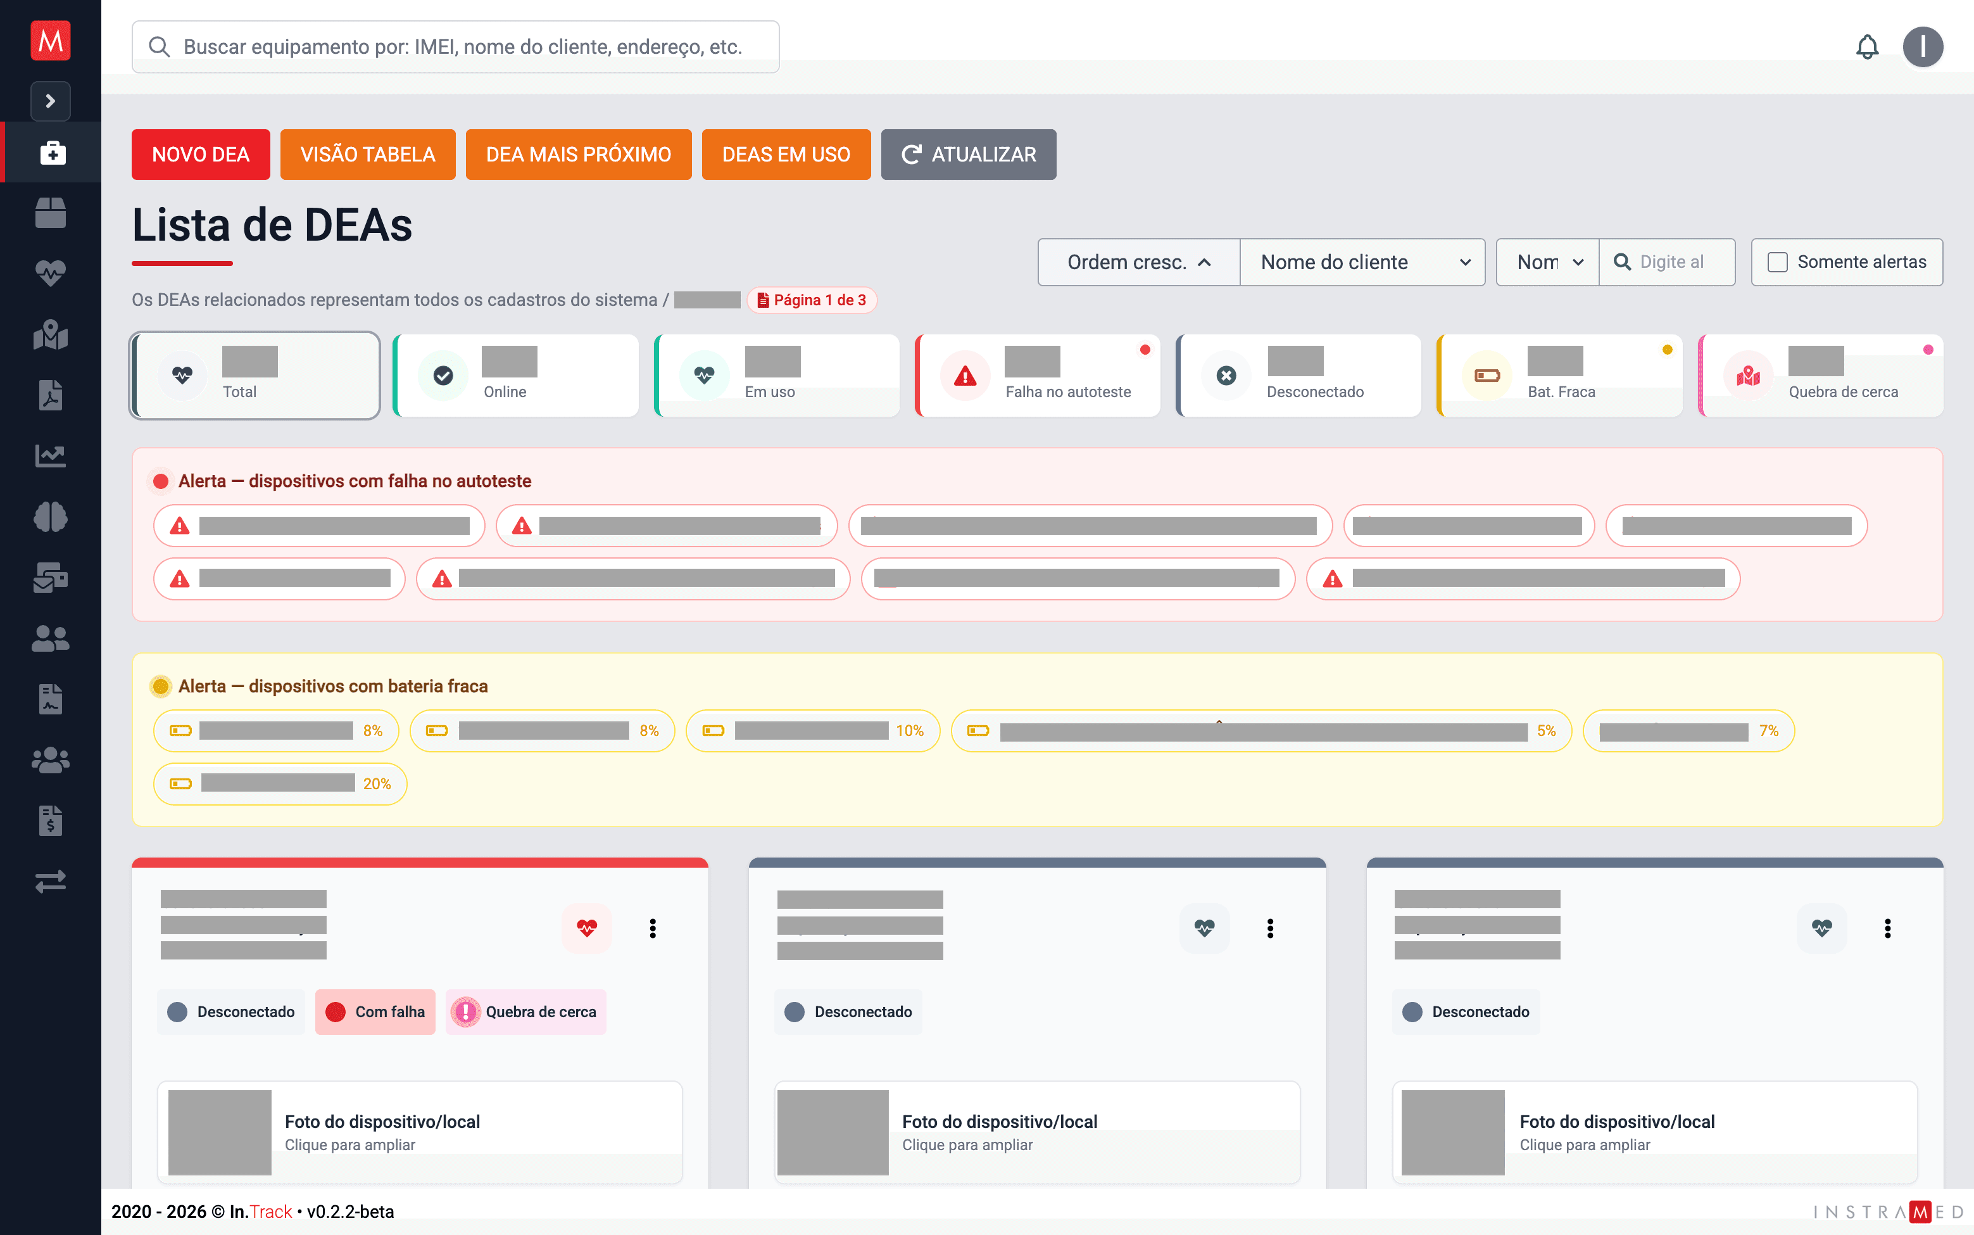Open the three-dot menu on third card
Image resolution: width=1974 pixels, height=1235 pixels.
pyautogui.click(x=1887, y=928)
